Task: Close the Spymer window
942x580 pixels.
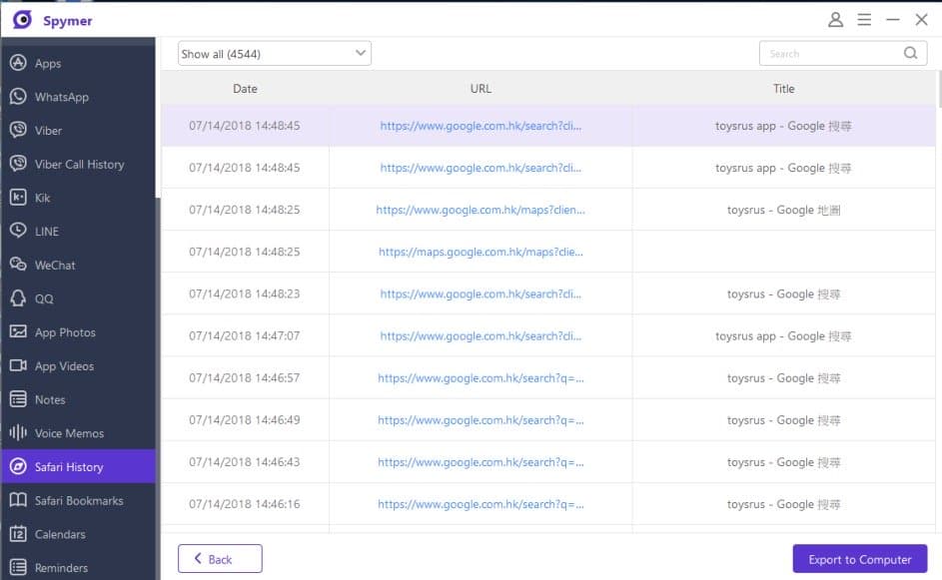Action: 921,20
